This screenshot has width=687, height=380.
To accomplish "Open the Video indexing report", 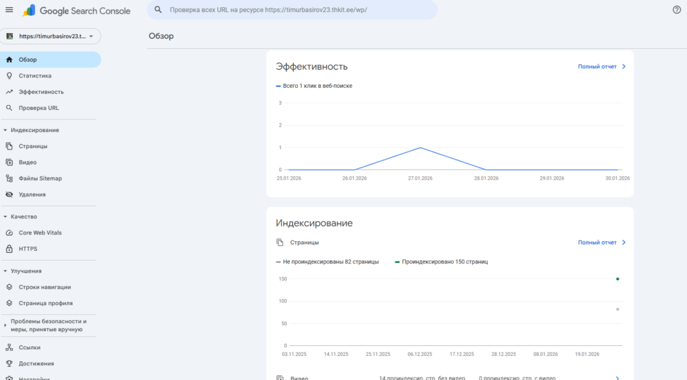I will (27, 162).
